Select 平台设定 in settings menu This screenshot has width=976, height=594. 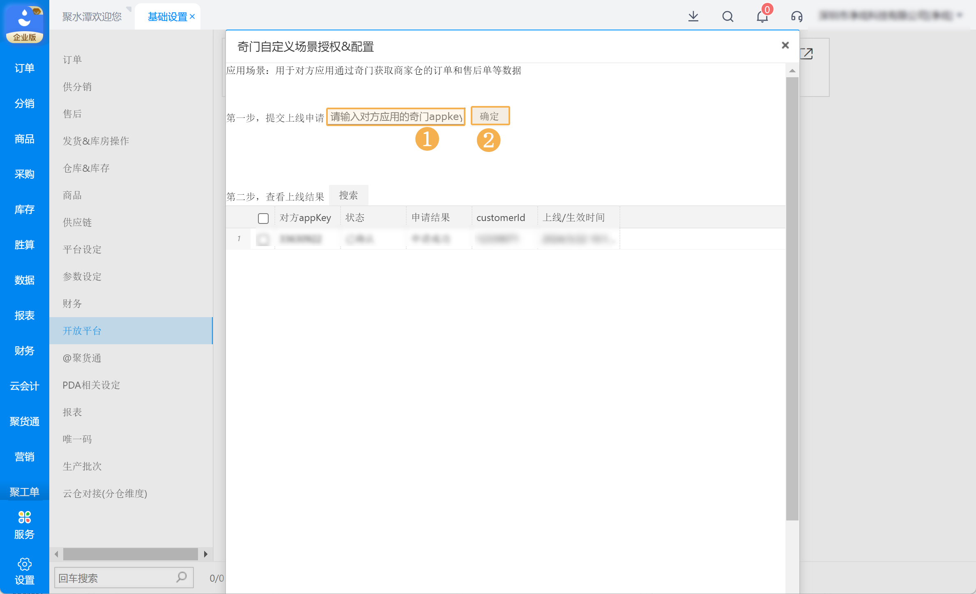(82, 249)
